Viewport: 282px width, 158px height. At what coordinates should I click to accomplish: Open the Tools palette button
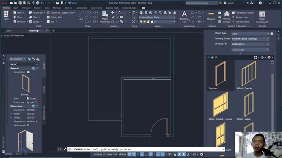pos(6,16)
